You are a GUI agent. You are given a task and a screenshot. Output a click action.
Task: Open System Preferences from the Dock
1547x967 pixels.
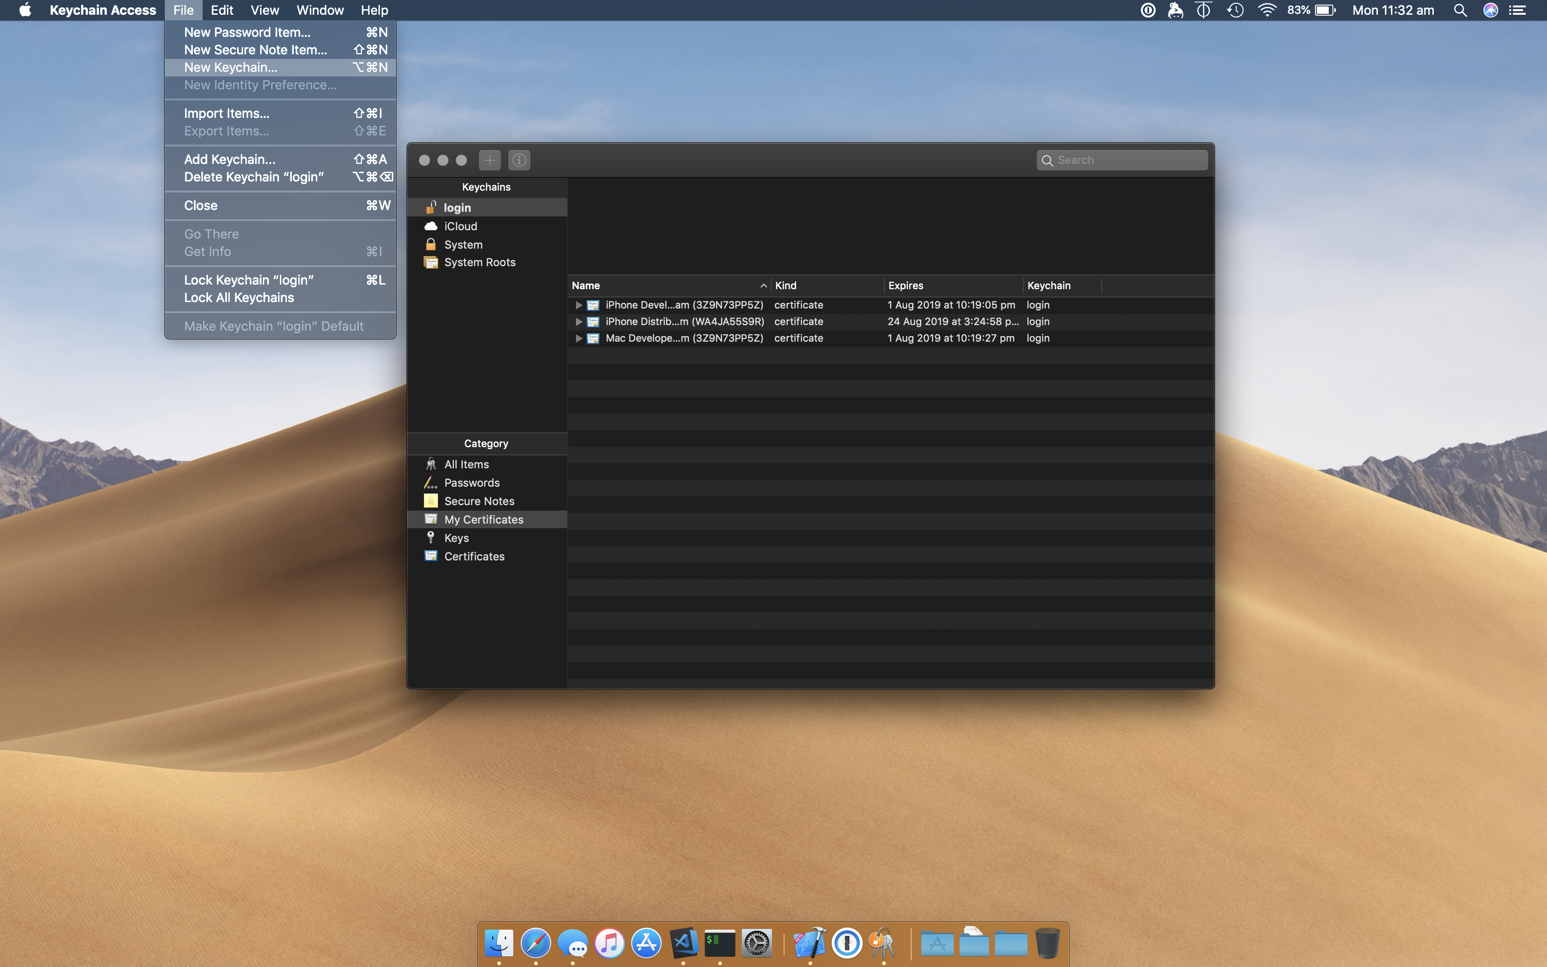click(x=757, y=943)
